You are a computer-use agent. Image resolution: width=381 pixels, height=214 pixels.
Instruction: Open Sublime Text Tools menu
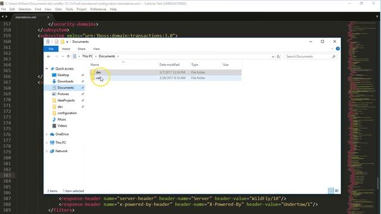69,10
